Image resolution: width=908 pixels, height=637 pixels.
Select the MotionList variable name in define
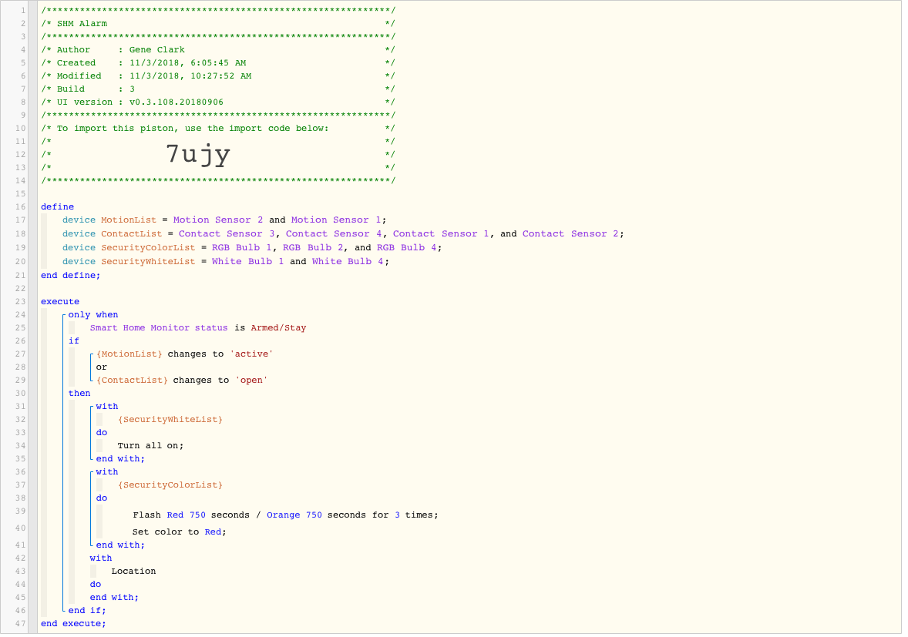(129, 220)
